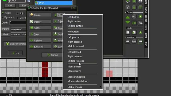The image size is (171, 96).
Task: Select the green down-arrow action under Other
Action: tap(128, 22)
